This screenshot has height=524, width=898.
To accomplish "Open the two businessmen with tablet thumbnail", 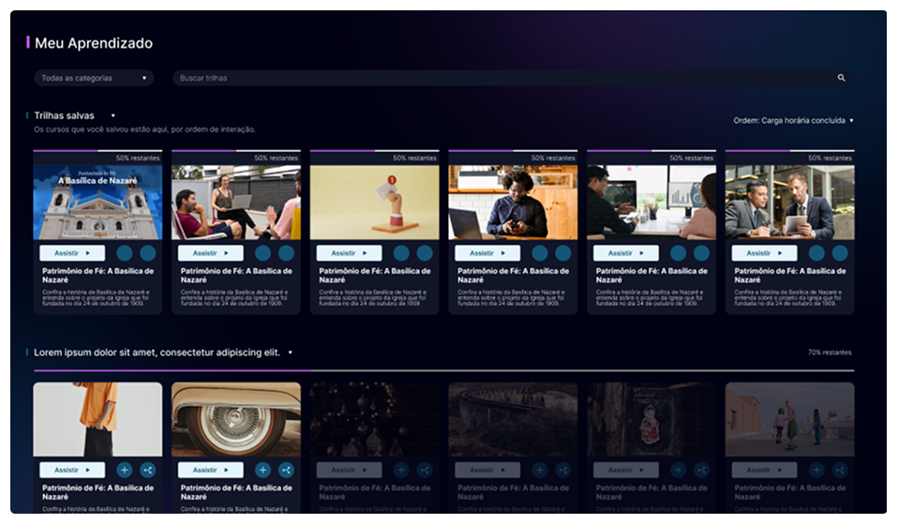I will pos(790,202).
